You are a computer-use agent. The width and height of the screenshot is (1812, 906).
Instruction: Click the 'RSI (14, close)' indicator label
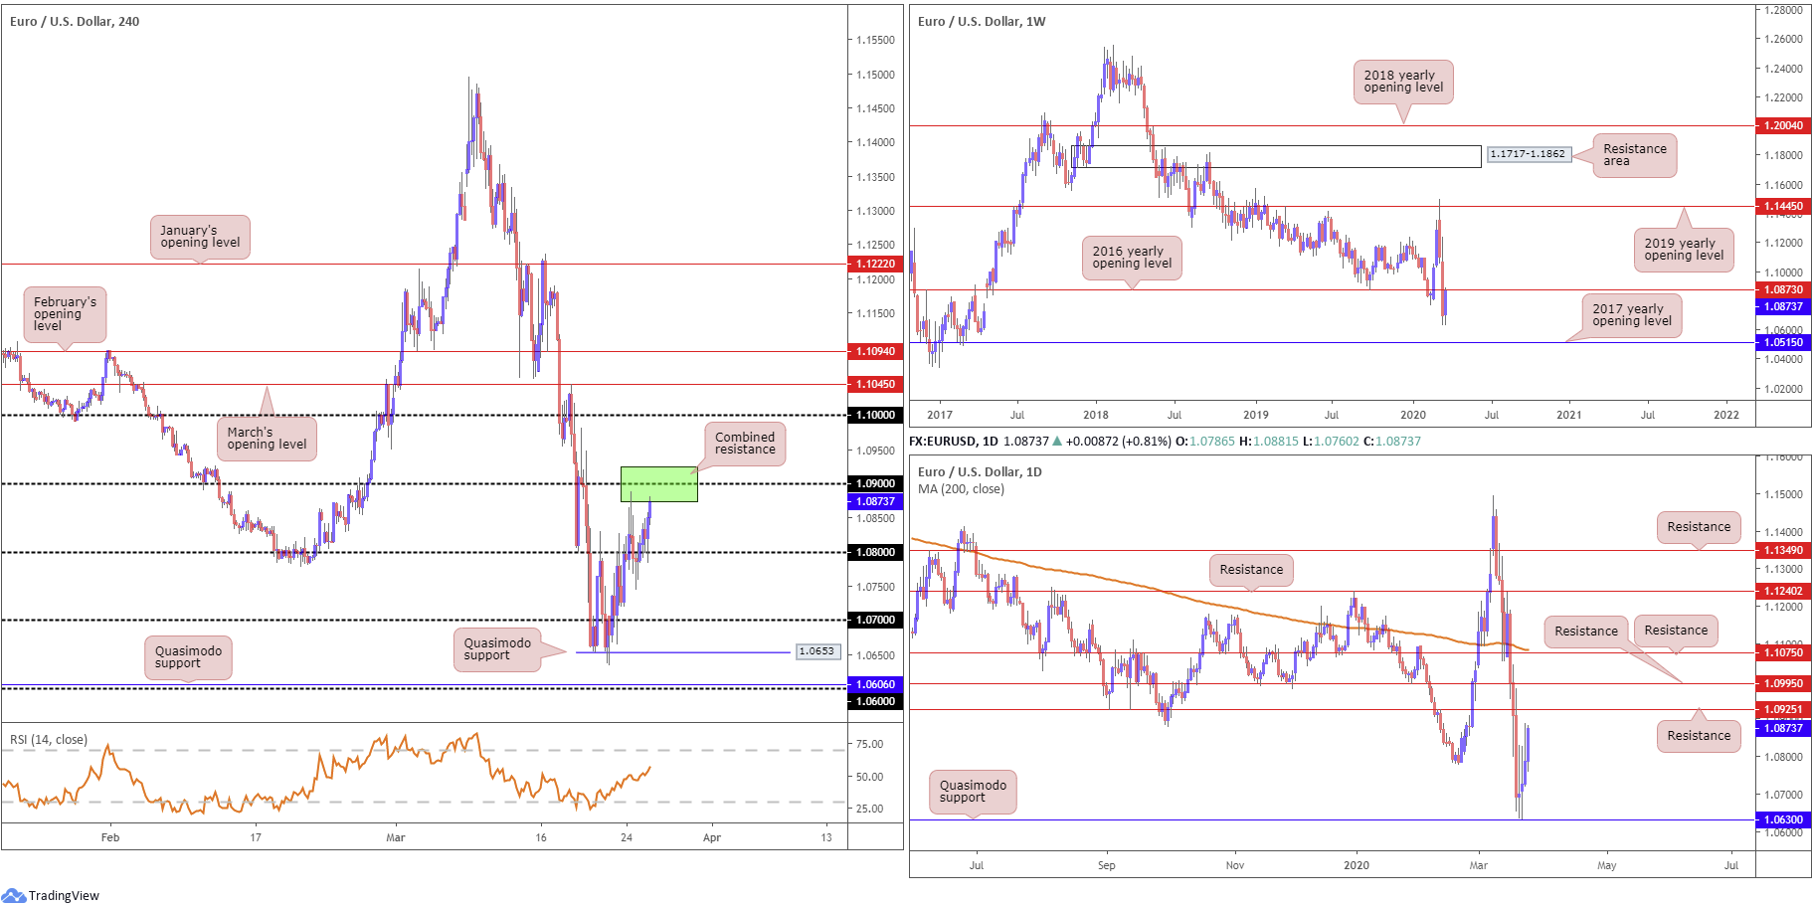(x=49, y=739)
